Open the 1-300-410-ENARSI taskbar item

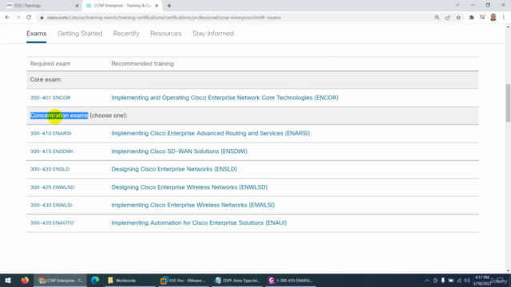[x=291, y=281]
